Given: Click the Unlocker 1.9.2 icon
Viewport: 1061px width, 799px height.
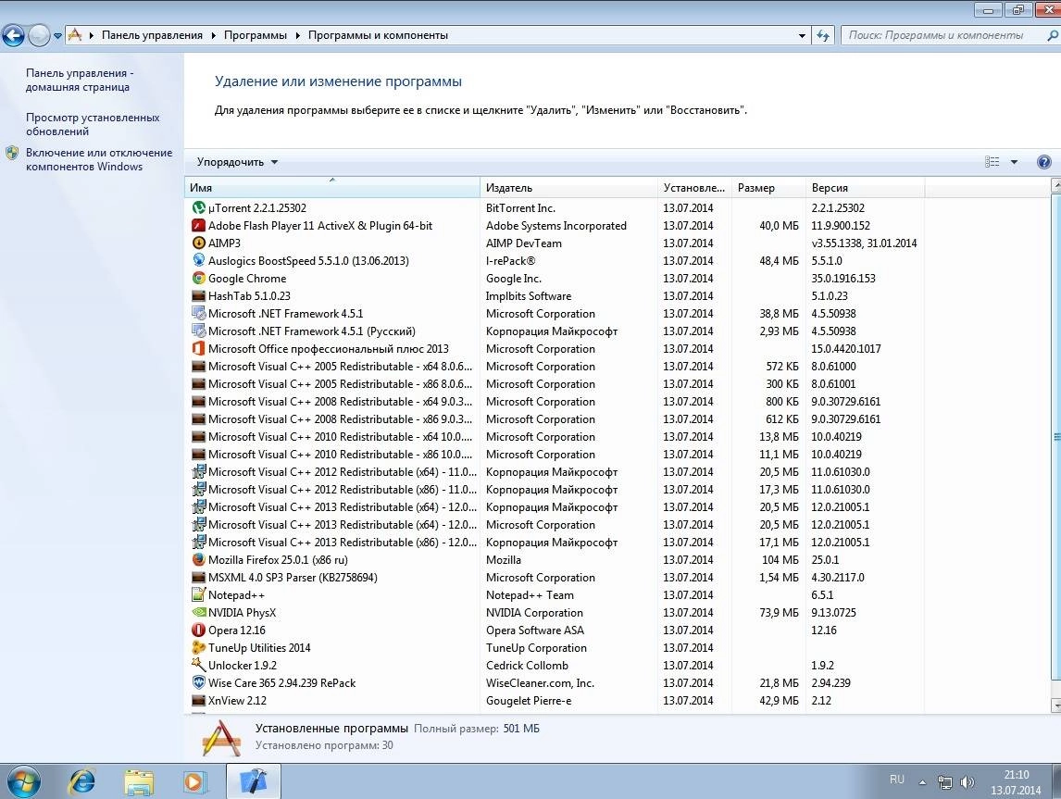Looking at the screenshot, I should point(198,665).
